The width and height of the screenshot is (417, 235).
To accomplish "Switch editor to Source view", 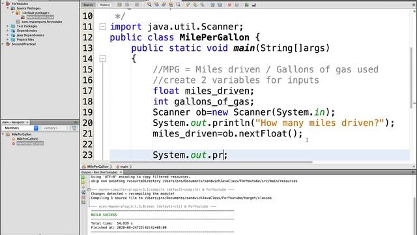I will pyautogui.click(x=88, y=5).
